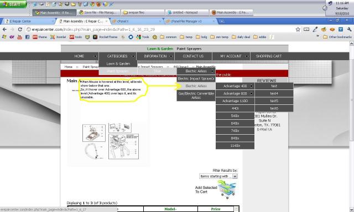Select the 440i menu entry
The width and height of the screenshot is (354, 212).
(x=235, y=108)
